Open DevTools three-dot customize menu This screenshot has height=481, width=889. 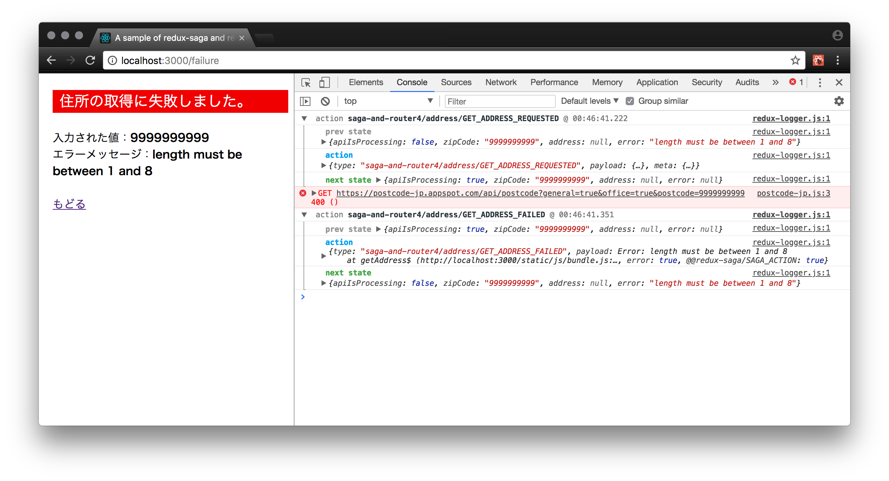(820, 82)
